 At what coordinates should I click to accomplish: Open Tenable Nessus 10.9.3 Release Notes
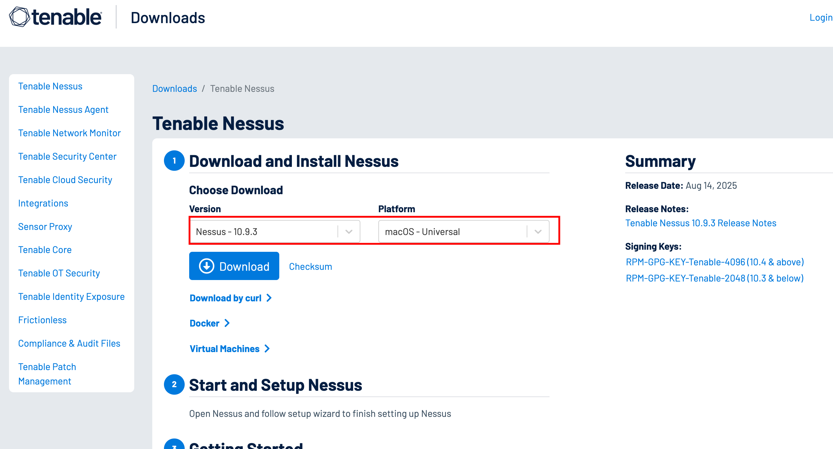(700, 223)
